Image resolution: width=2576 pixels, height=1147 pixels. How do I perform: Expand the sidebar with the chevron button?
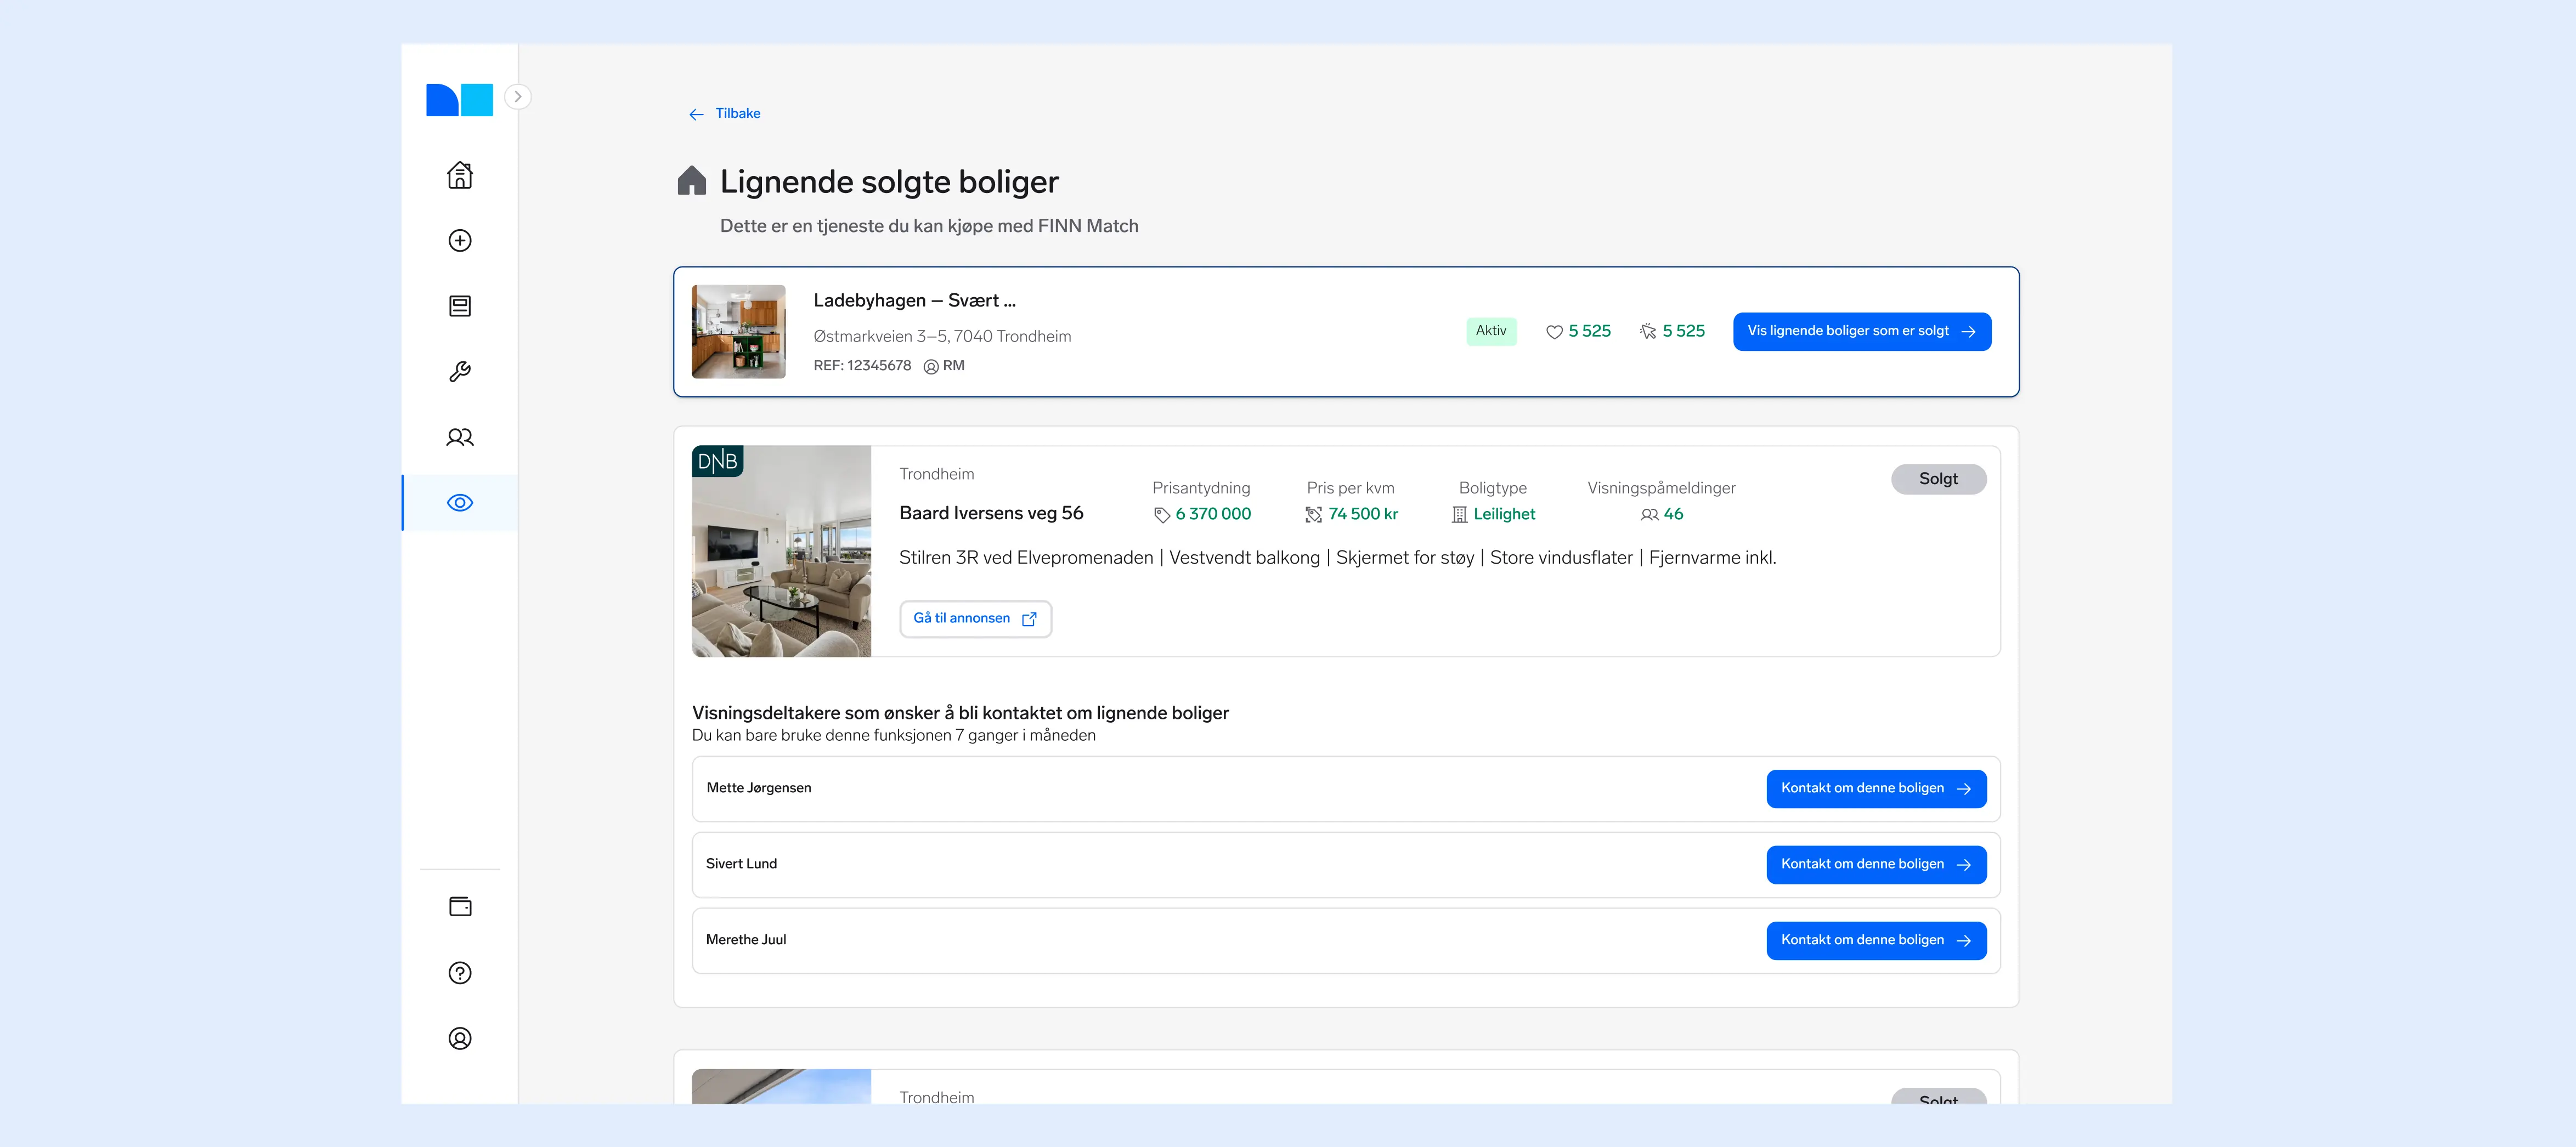point(517,97)
